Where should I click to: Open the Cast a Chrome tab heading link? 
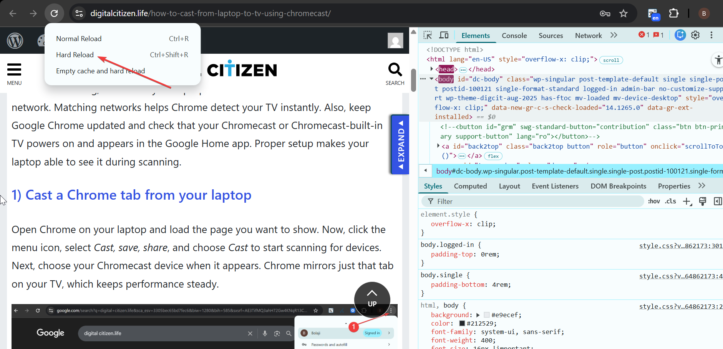pyautogui.click(x=131, y=195)
